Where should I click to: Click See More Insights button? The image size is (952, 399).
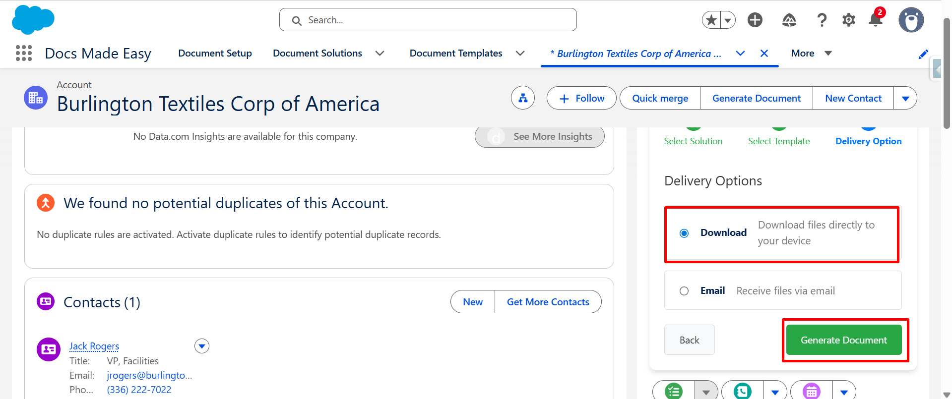(x=540, y=136)
